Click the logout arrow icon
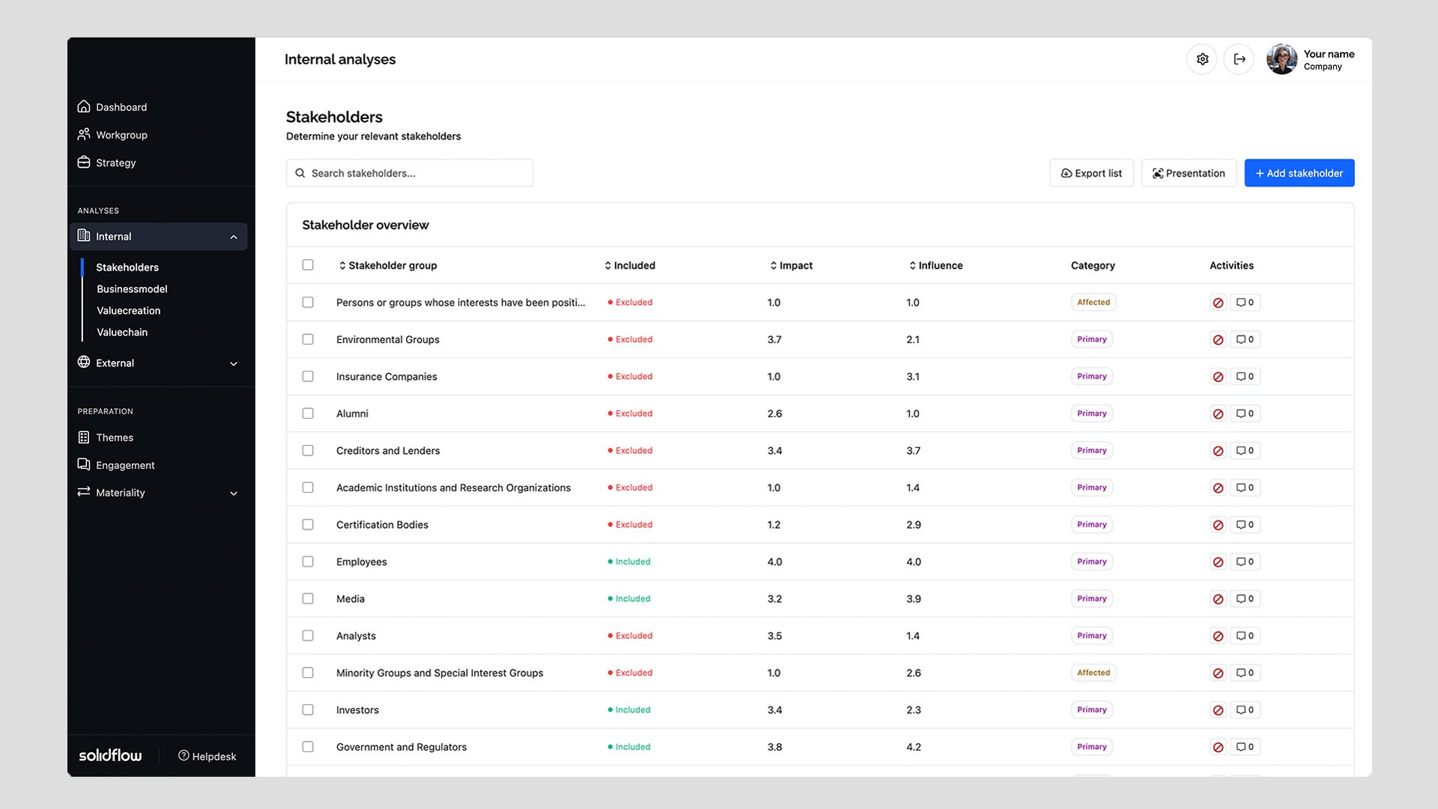Image resolution: width=1438 pixels, height=809 pixels. point(1240,59)
